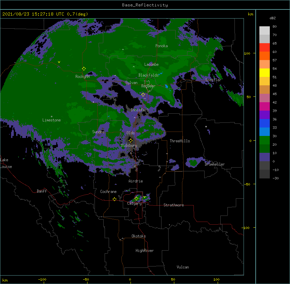This screenshot has height=284, width=290.
Task: Click the Drumheller label
Action: 215,164
